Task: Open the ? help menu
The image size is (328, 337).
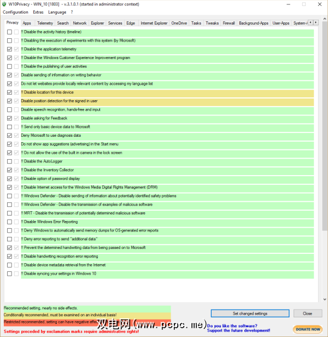Action: click(x=72, y=12)
